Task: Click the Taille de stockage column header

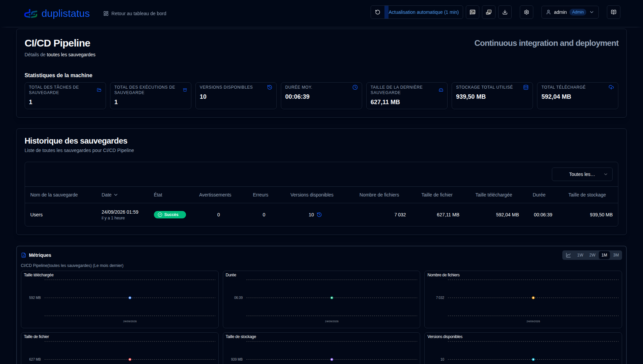Action: 587,195
